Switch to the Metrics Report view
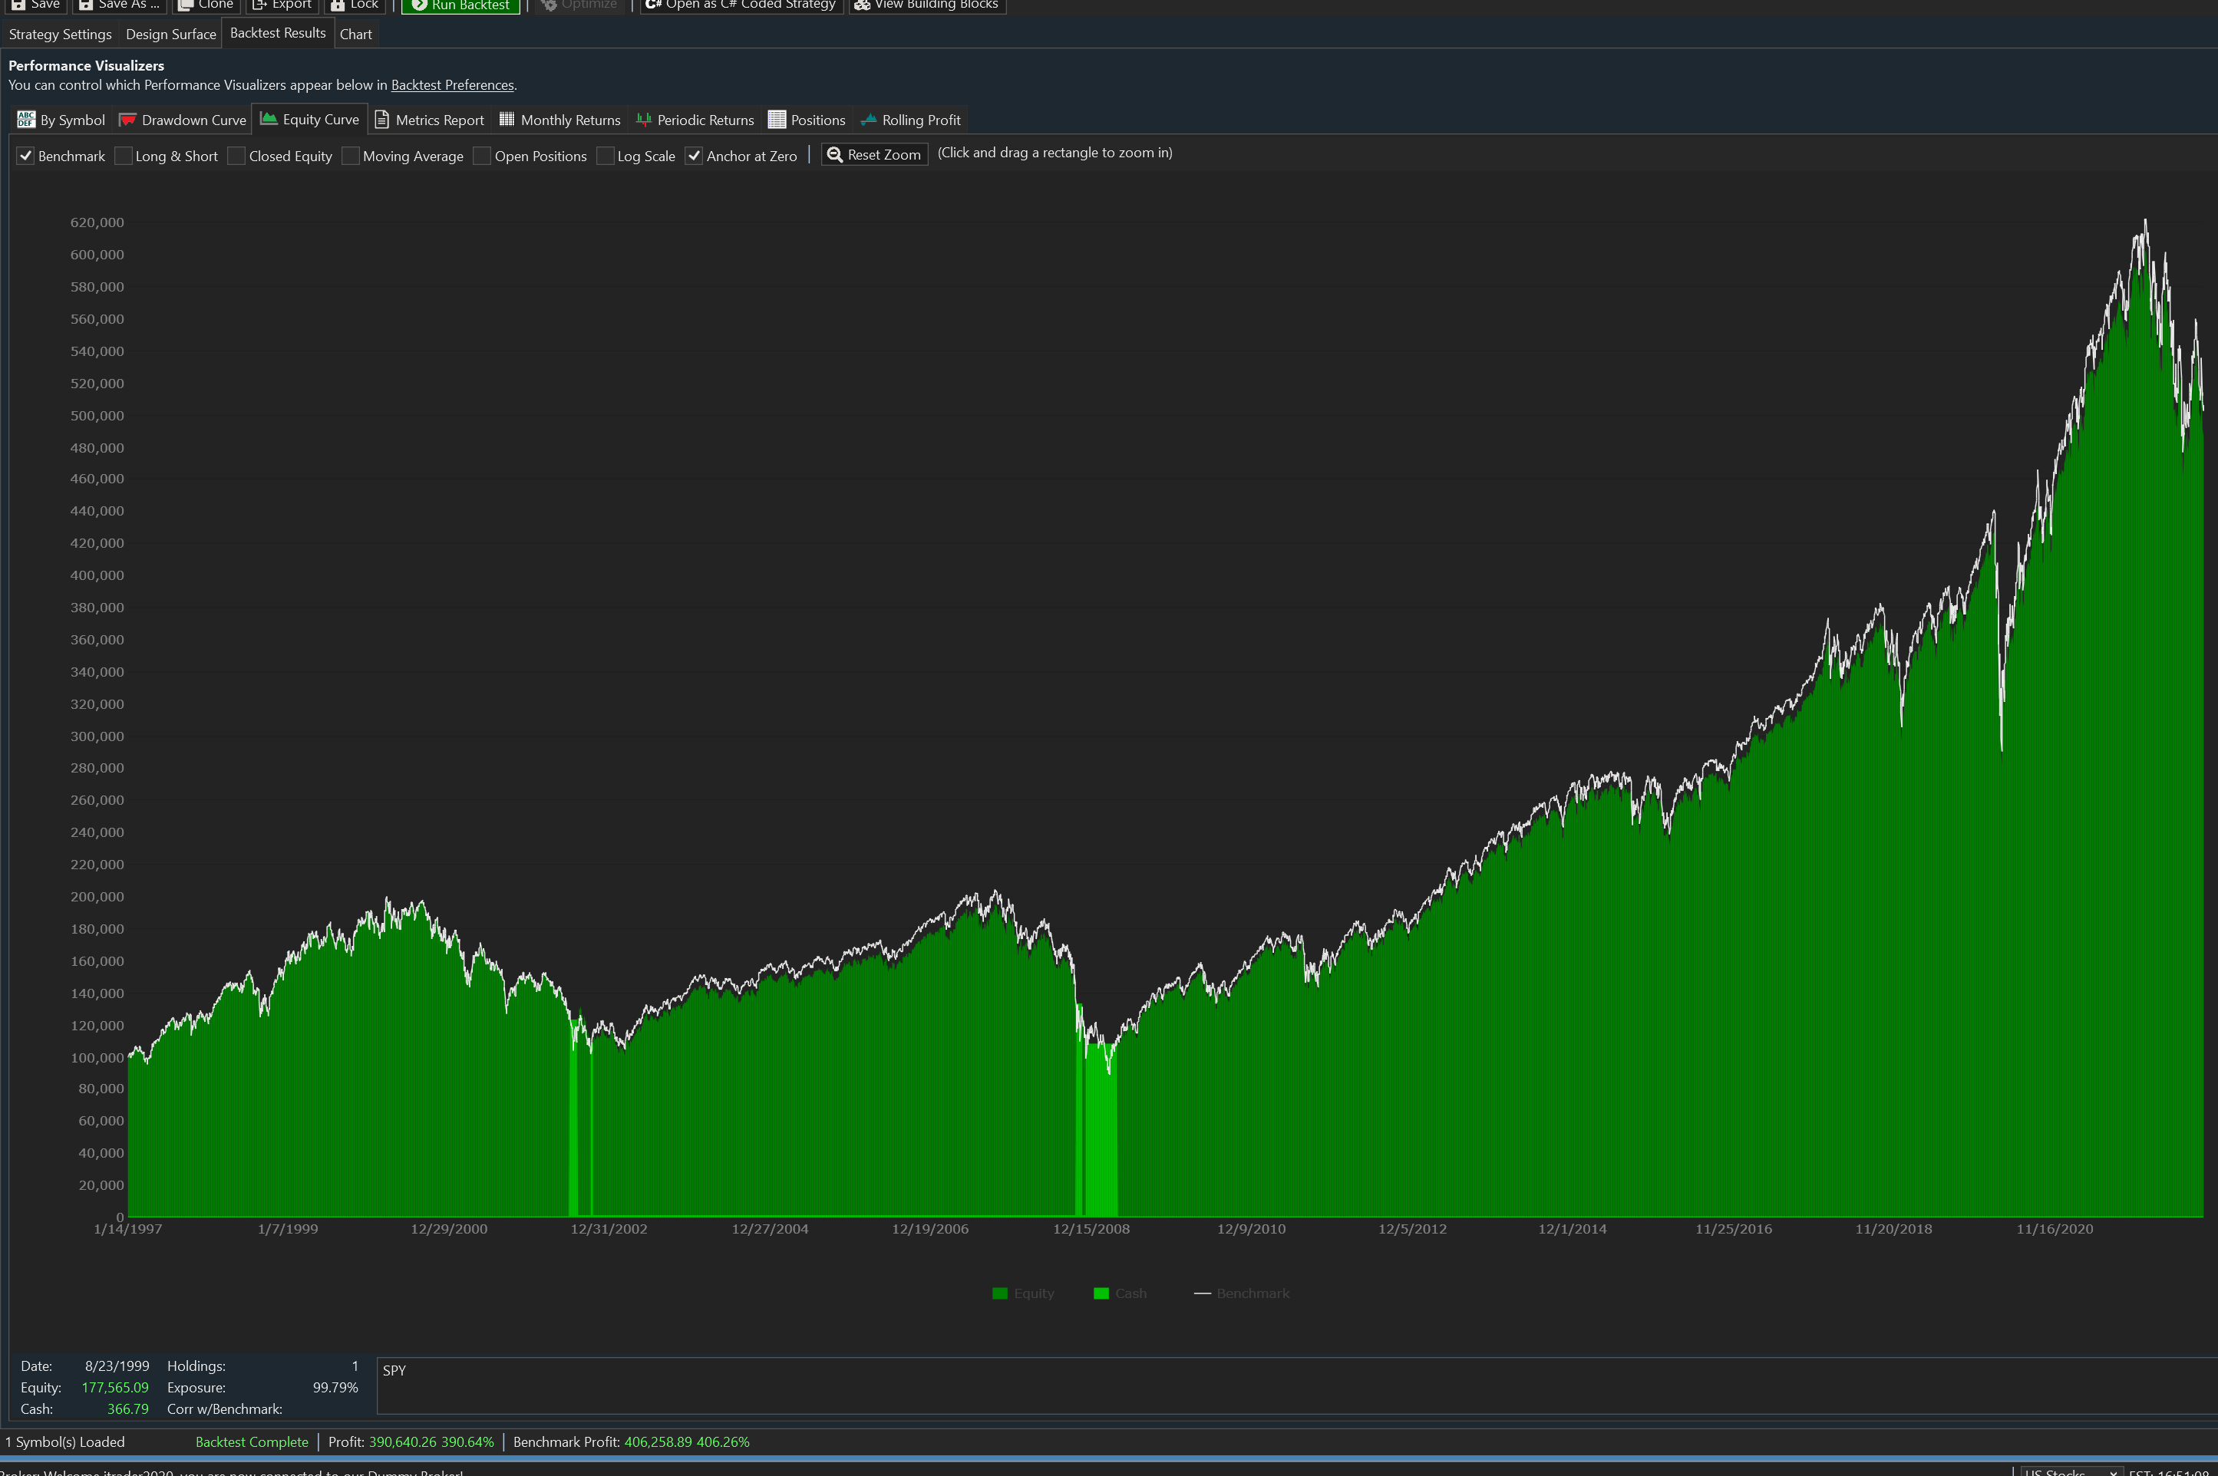Screen dimensions: 2218x1476 click(x=429, y=120)
